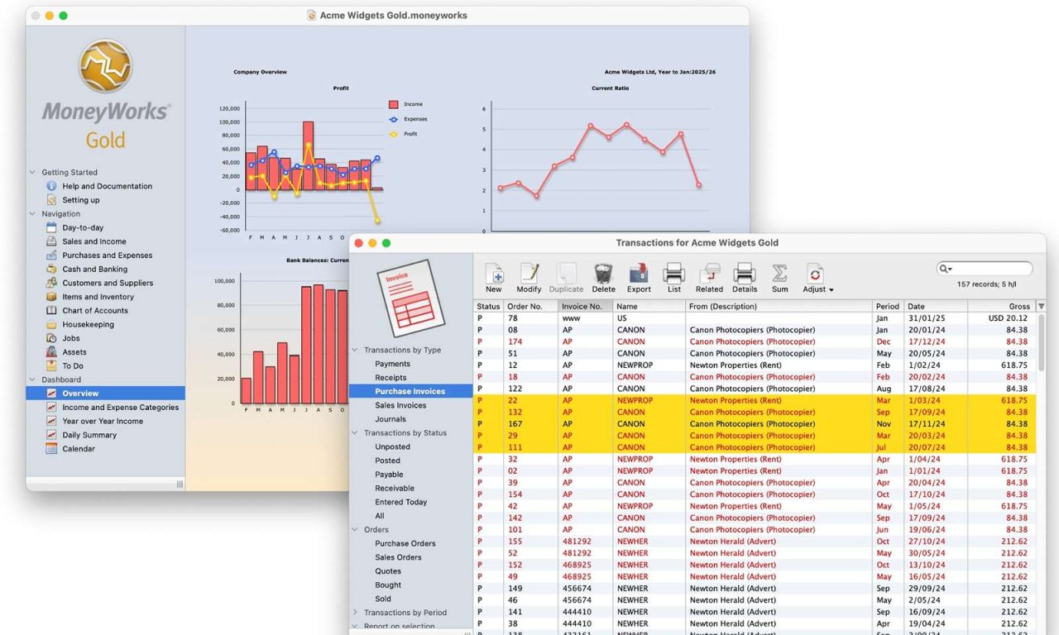Viewport: 1059px width, 635px height.
Task: Open Help and Documentation in navigator
Action: pyautogui.click(x=107, y=186)
